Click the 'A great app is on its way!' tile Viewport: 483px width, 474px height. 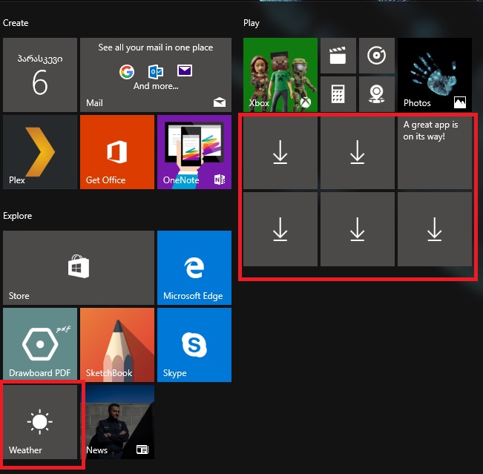[x=434, y=152]
